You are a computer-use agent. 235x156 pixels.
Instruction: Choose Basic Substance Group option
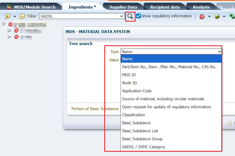point(171,139)
